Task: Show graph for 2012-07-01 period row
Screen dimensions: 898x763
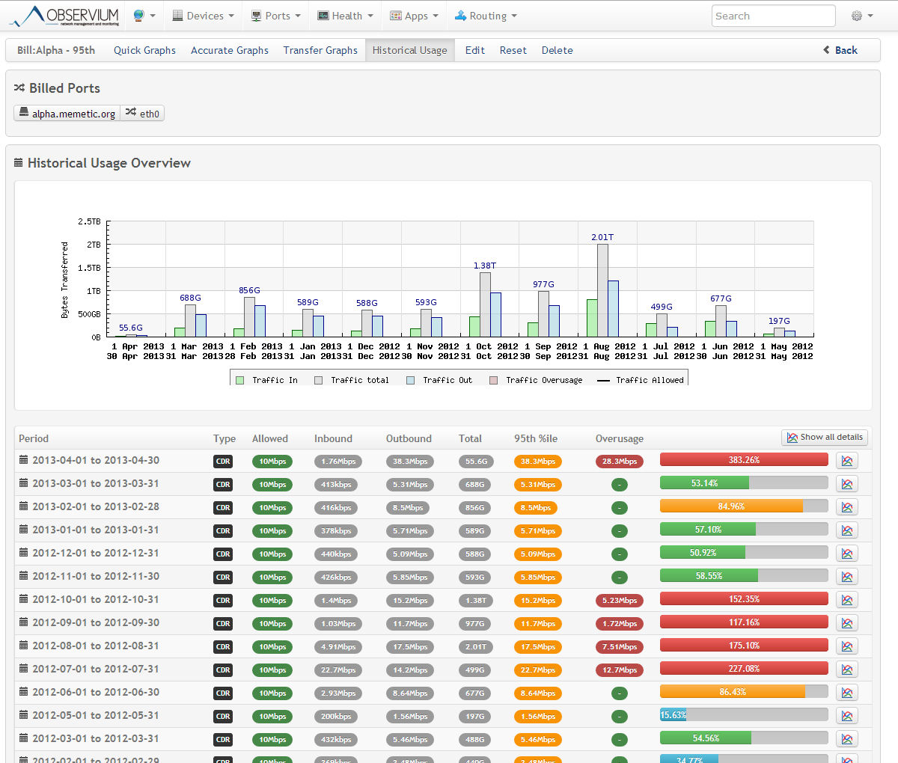Action: click(846, 669)
